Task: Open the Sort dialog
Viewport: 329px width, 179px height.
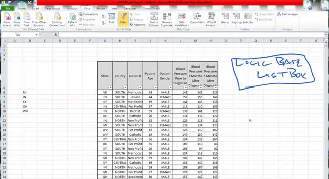Action: (111, 19)
